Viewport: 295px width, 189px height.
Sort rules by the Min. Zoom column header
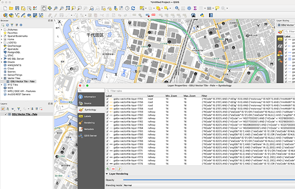171,96
